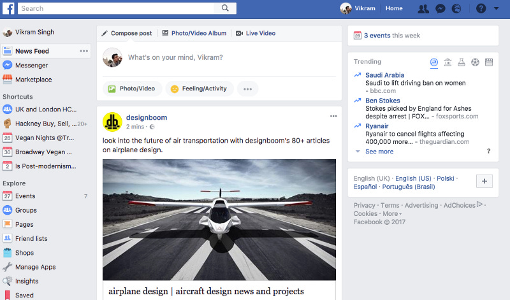Select the Compose post tab
The width and height of the screenshot is (510, 300).
click(127, 33)
